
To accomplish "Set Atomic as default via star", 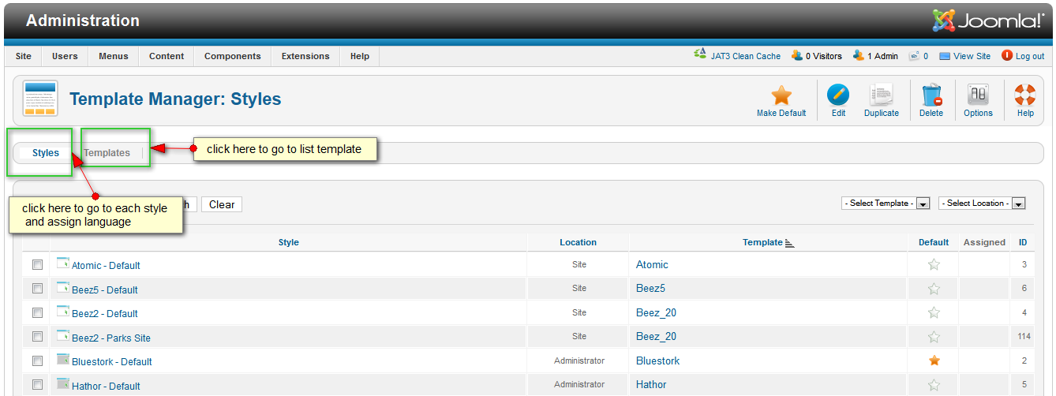I will pos(934,265).
